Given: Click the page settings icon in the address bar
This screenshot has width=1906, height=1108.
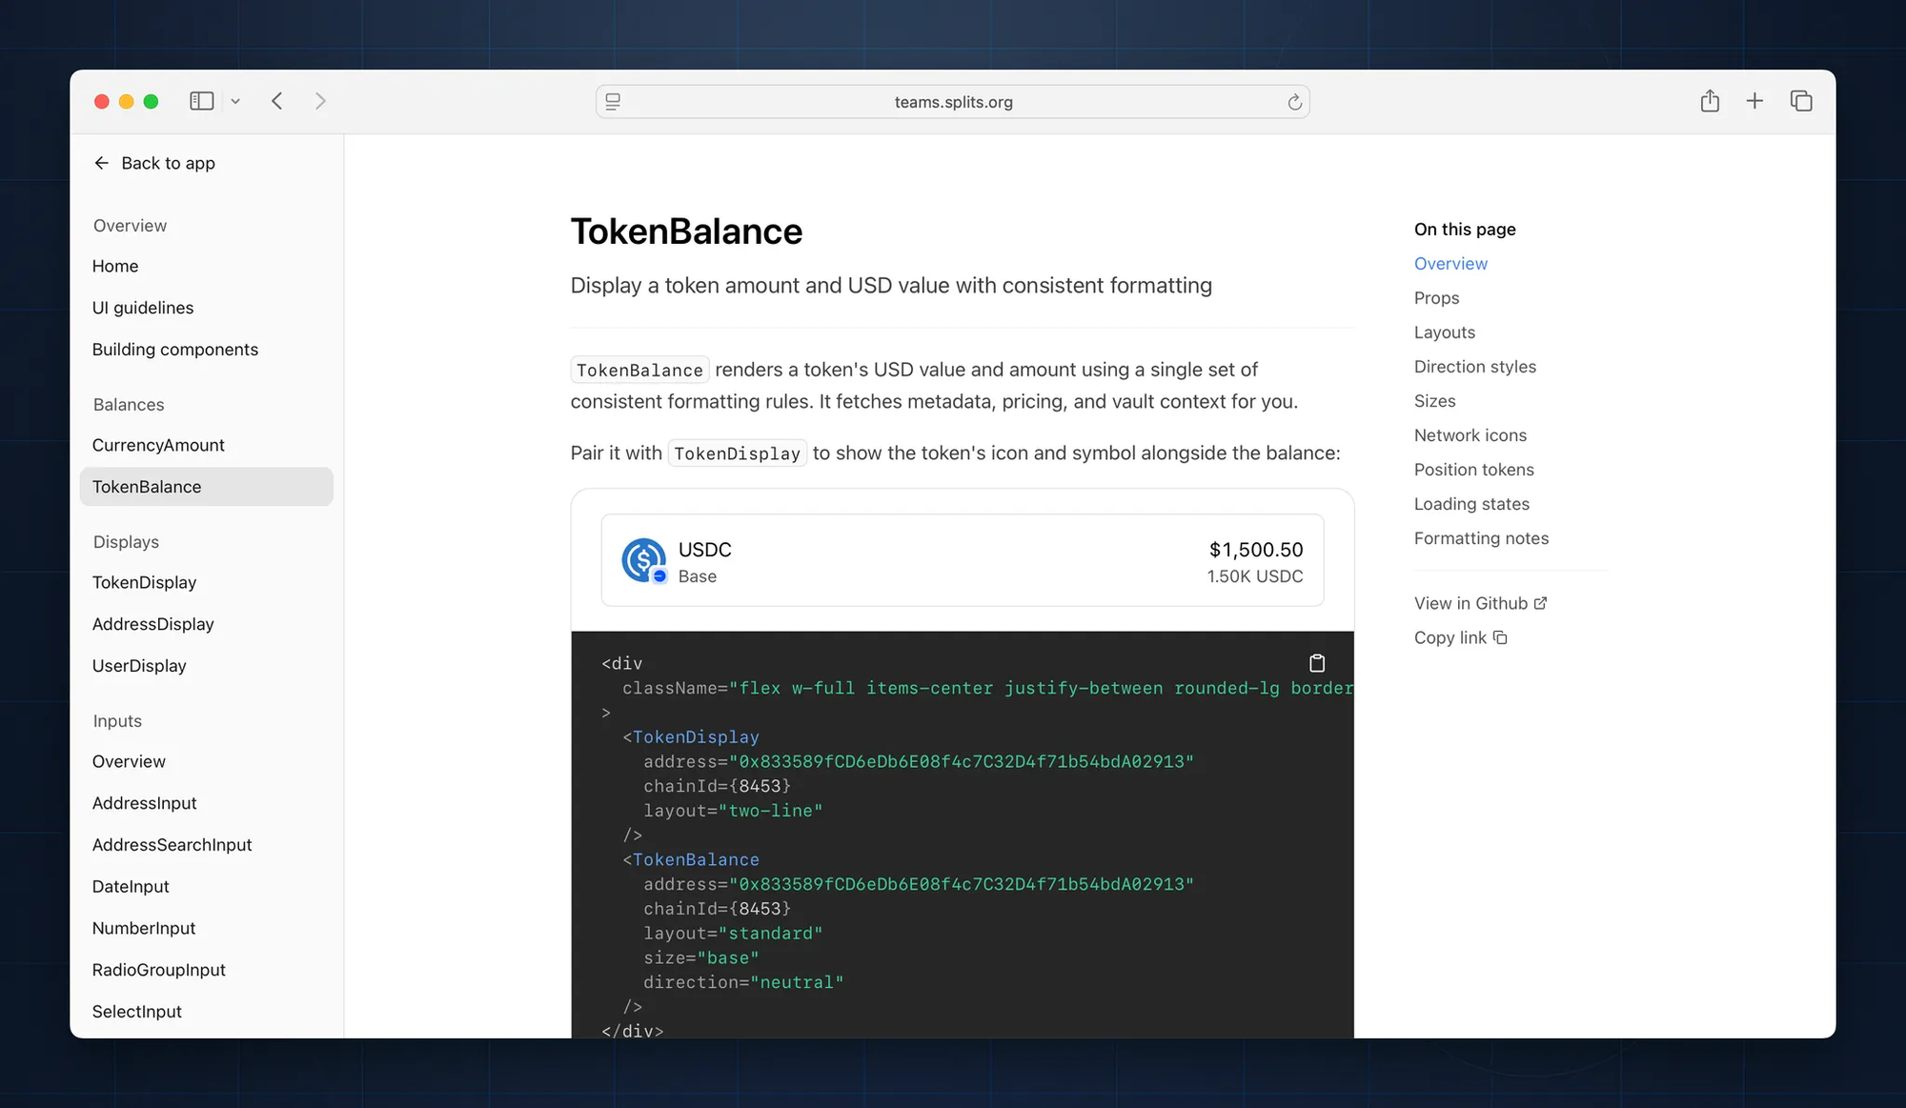Looking at the screenshot, I should [x=613, y=102].
